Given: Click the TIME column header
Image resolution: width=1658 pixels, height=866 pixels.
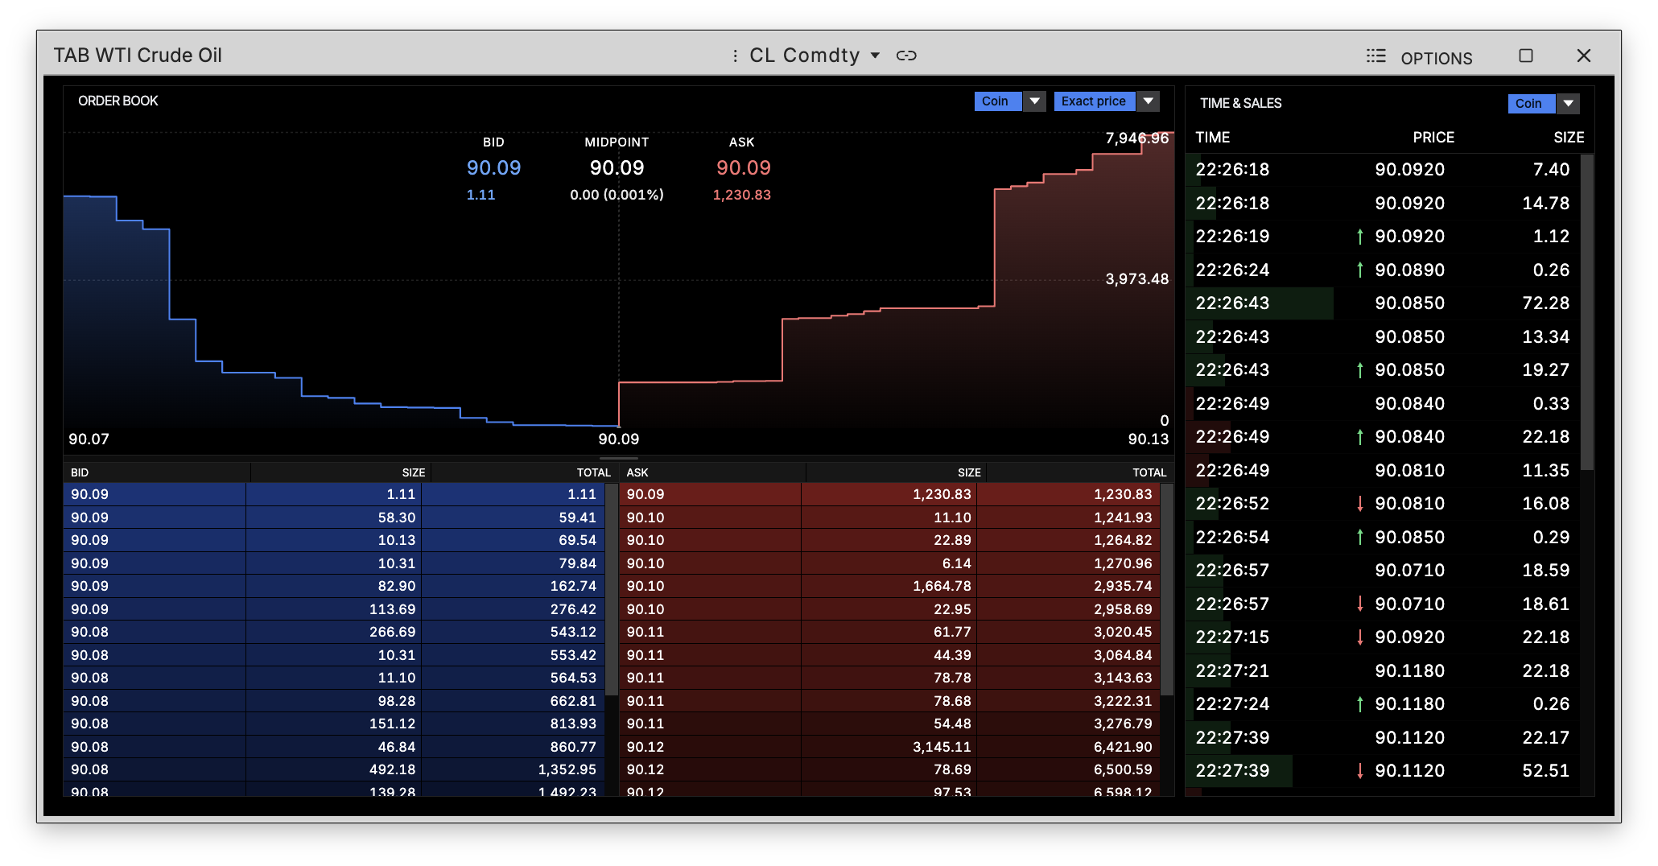Looking at the screenshot, I should click(x=1213, y=138).
